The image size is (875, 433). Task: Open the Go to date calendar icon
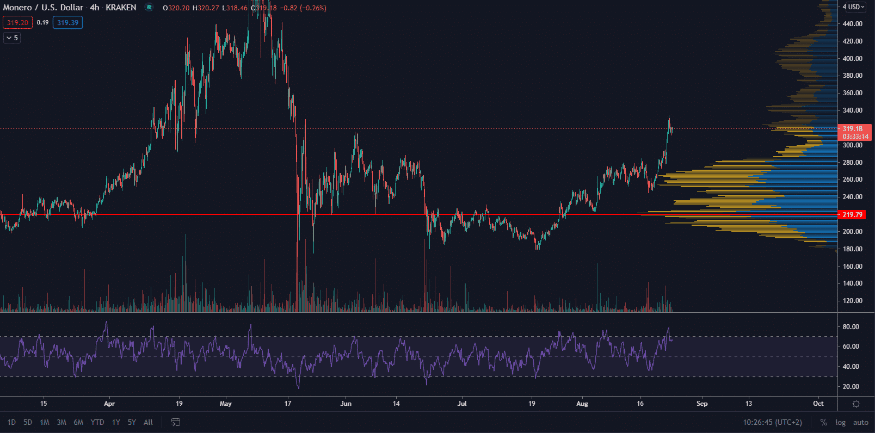tap(175, 422)
